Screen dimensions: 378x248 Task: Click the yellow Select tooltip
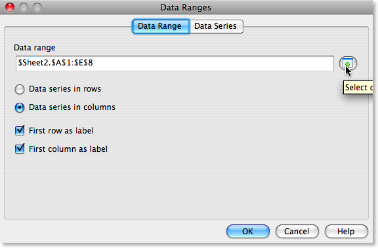(358, 88)
